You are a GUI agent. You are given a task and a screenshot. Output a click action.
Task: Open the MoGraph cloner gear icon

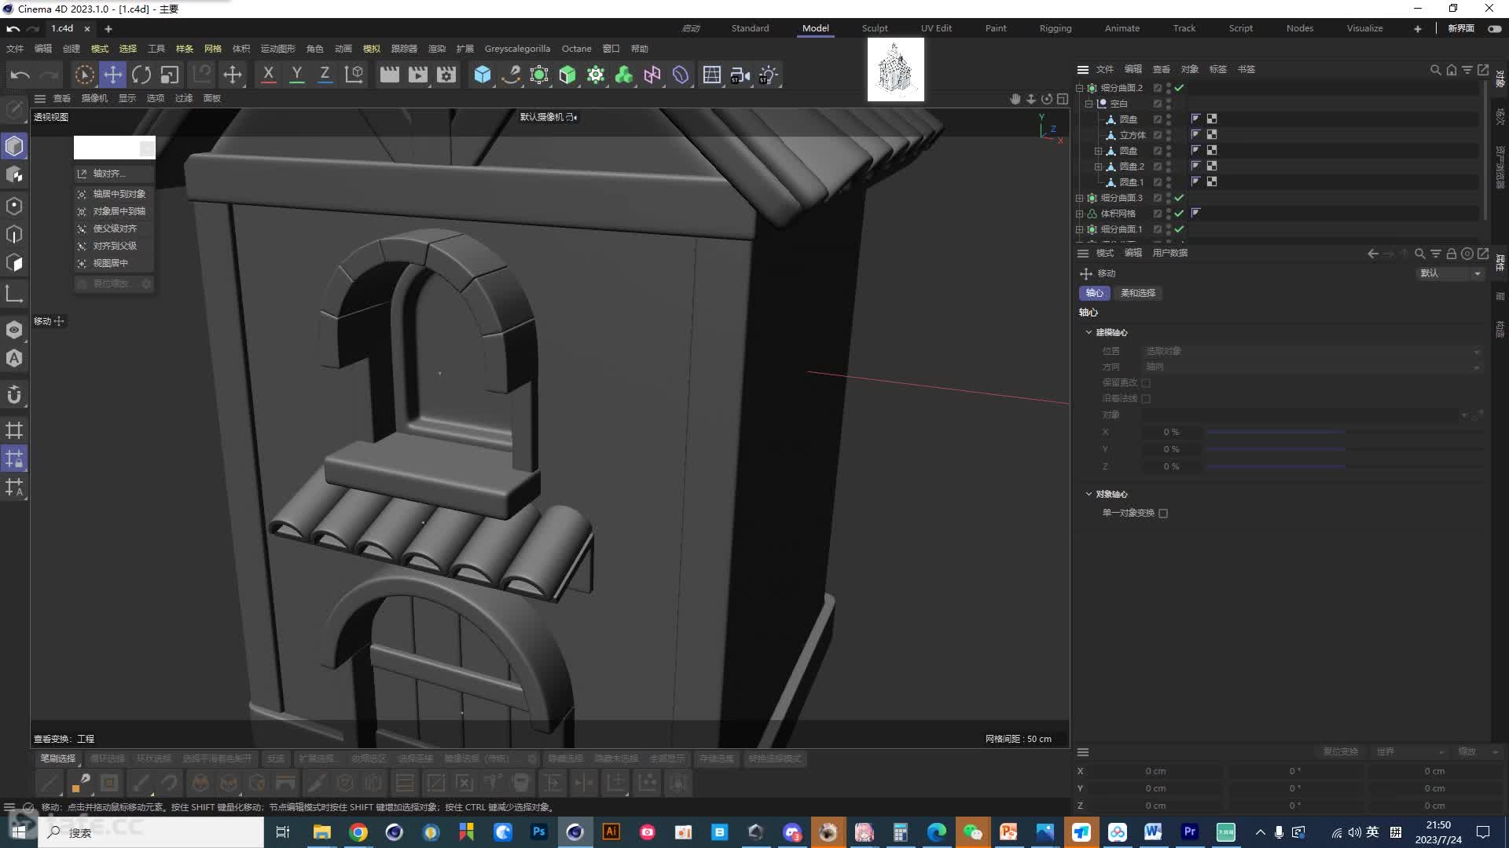(596, 75)
